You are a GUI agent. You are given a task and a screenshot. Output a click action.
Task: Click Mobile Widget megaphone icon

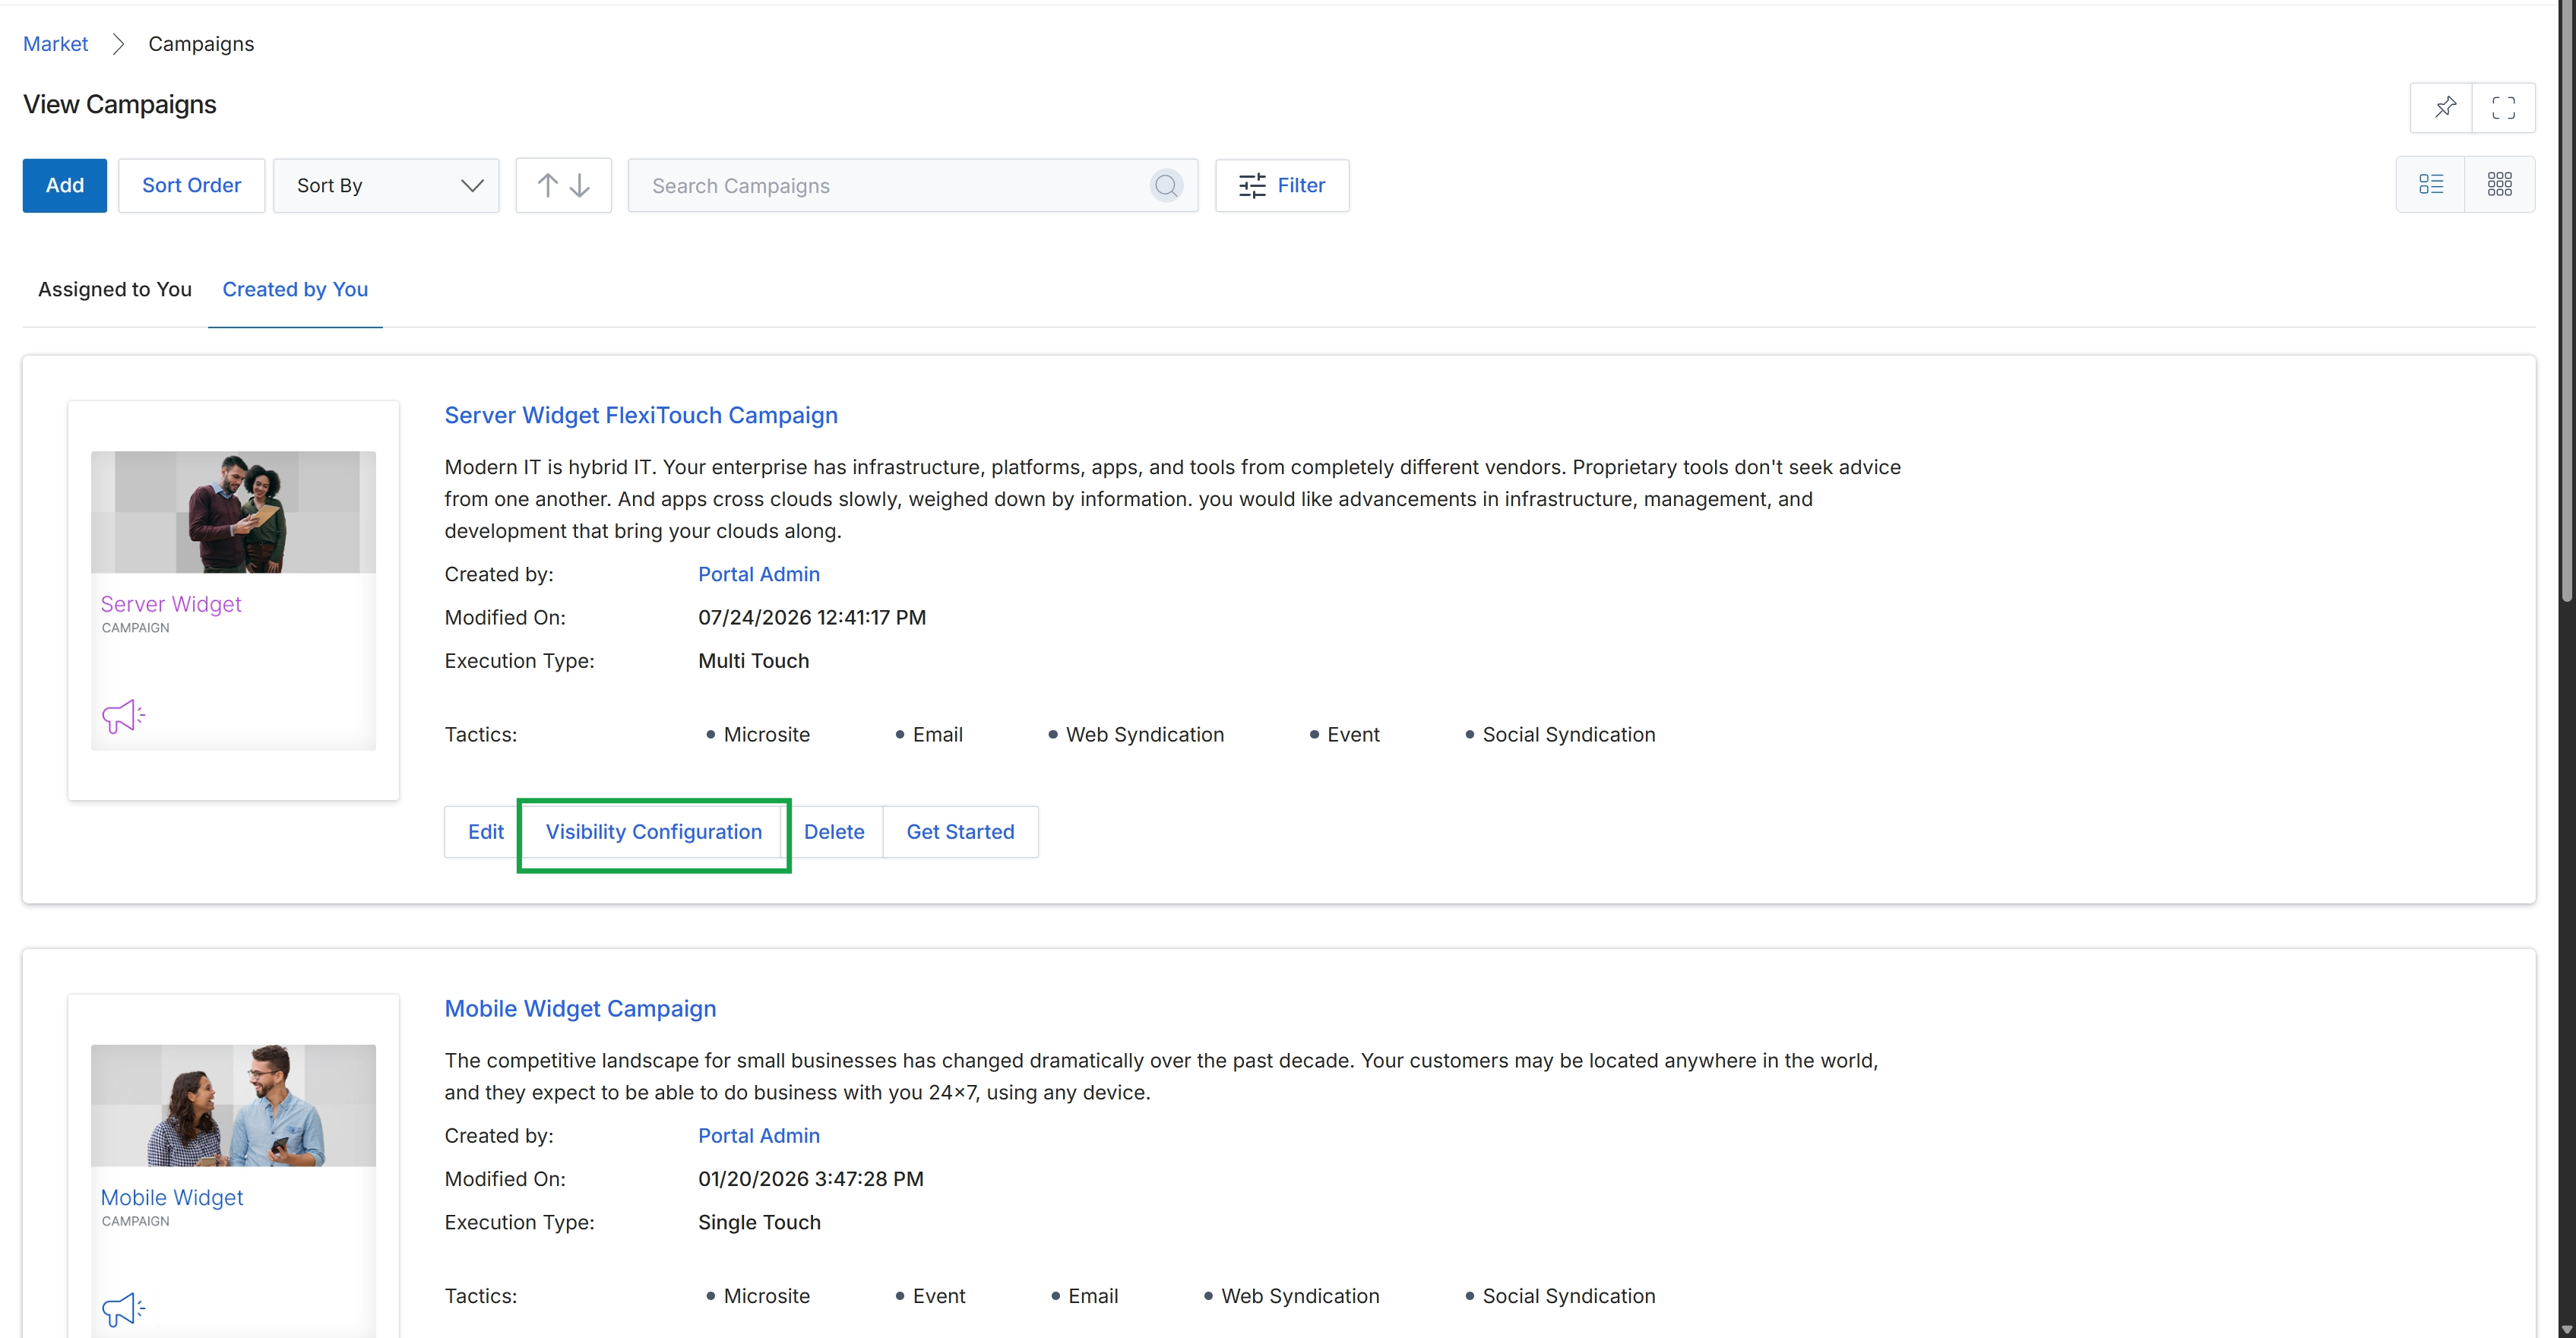[x=123, y=1309]
